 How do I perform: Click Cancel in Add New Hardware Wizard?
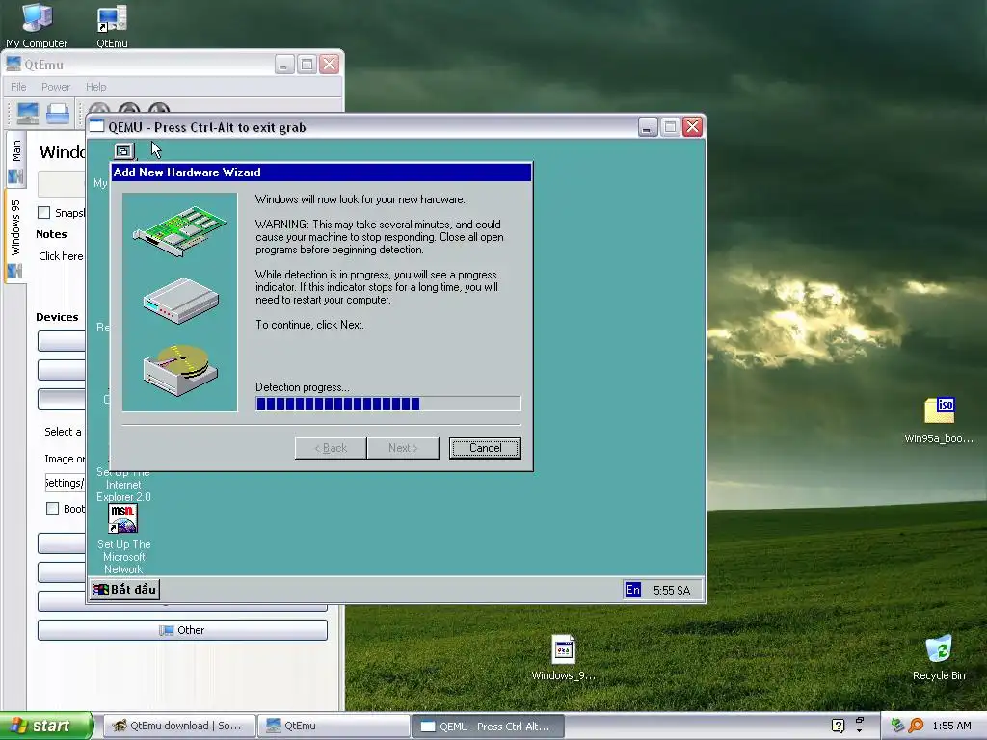(485, 448)
